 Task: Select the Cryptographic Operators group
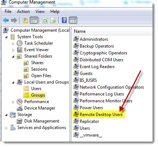pos(104,53)
